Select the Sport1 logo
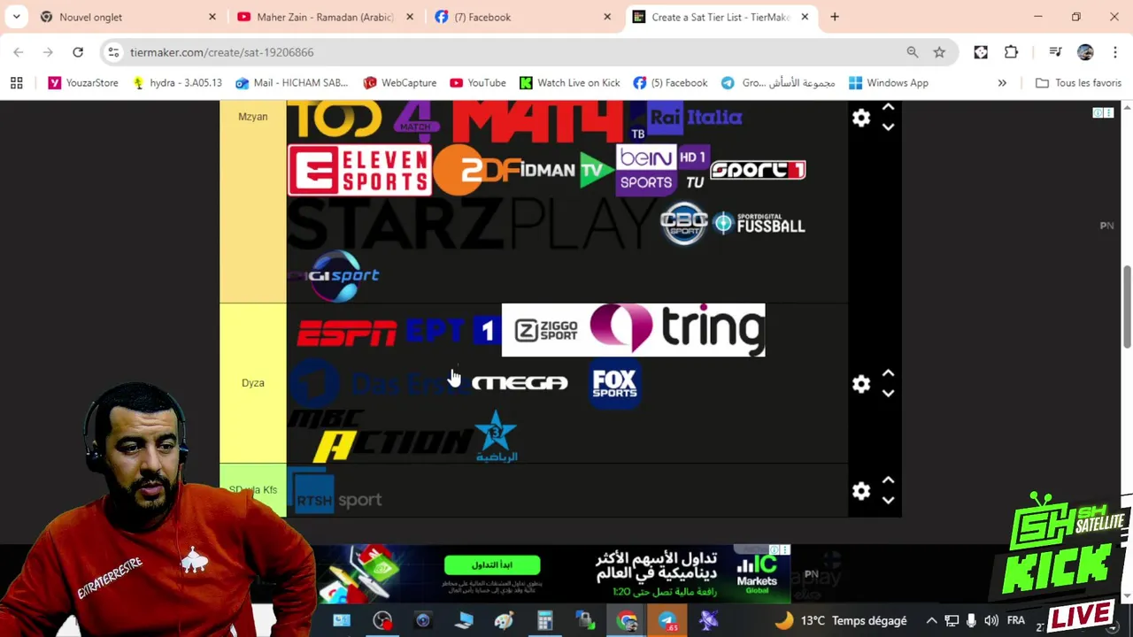The image size is (1133, 637). [x=758, y=170]
